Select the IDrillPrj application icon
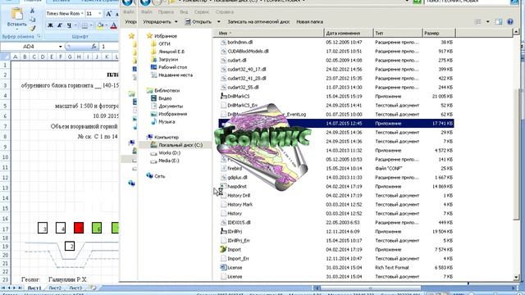The height and width of the screenshot is (295, 525). [223, 231]
